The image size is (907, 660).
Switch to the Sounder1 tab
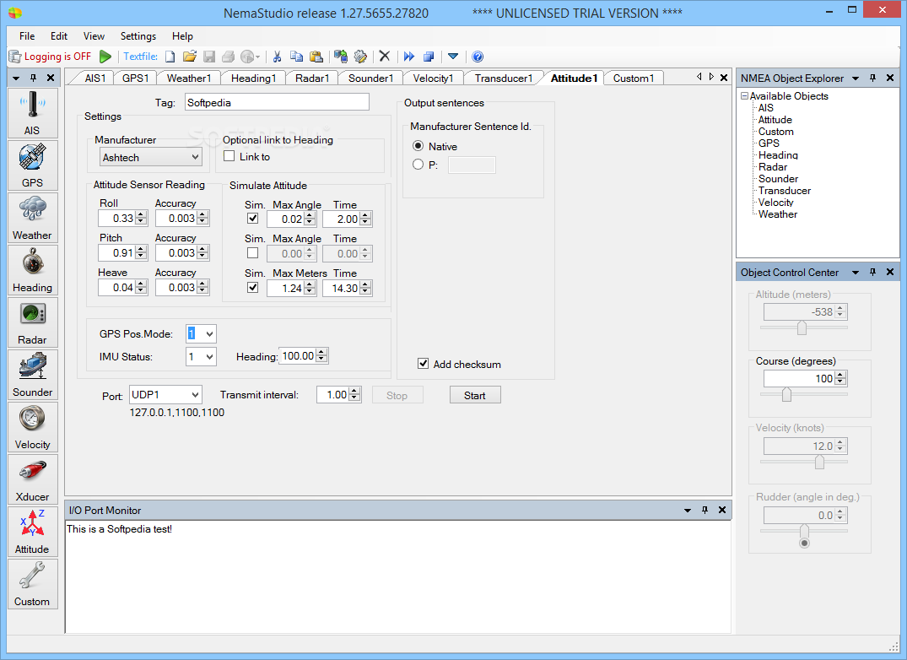tap(370, 78)
